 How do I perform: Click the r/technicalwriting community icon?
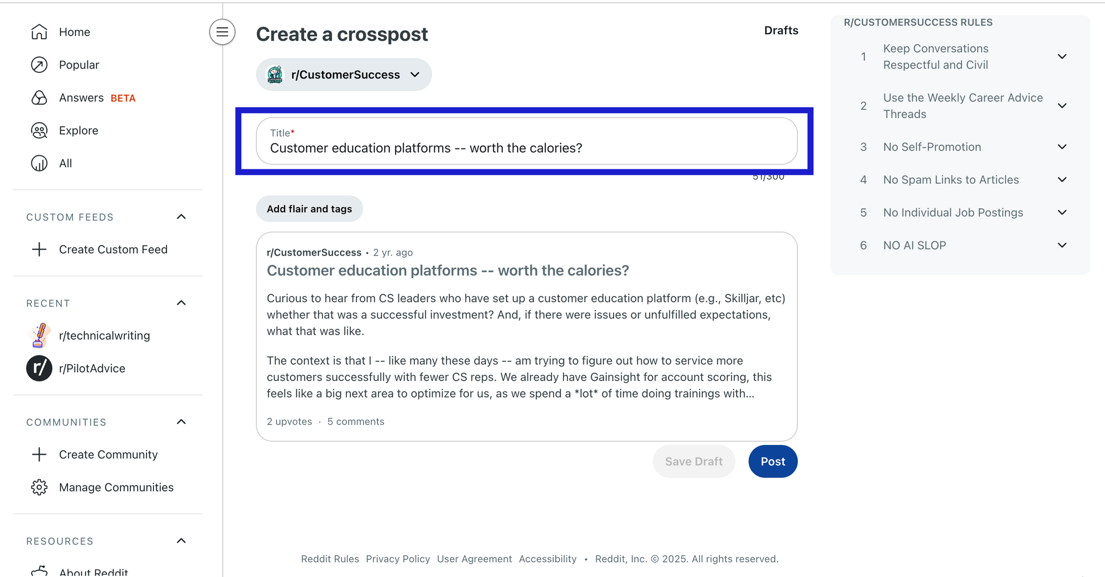click(x=39, y=335)
